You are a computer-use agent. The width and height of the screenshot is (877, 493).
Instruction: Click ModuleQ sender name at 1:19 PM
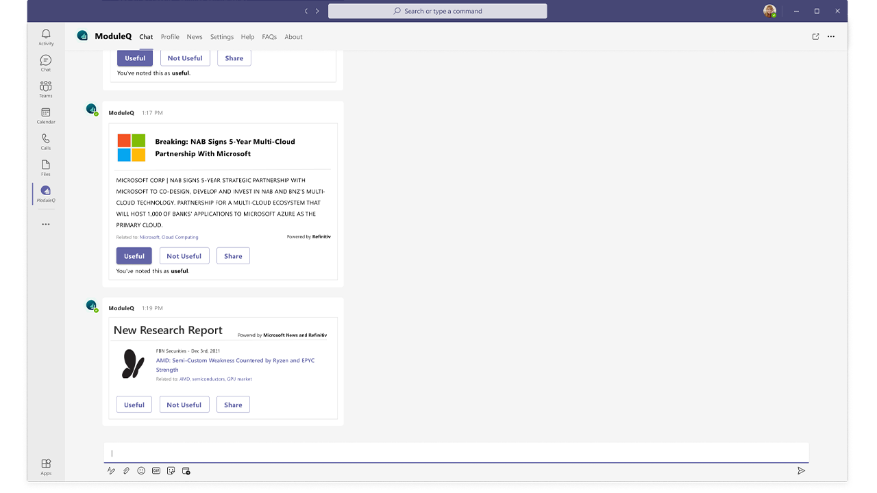tap(121, 308)
